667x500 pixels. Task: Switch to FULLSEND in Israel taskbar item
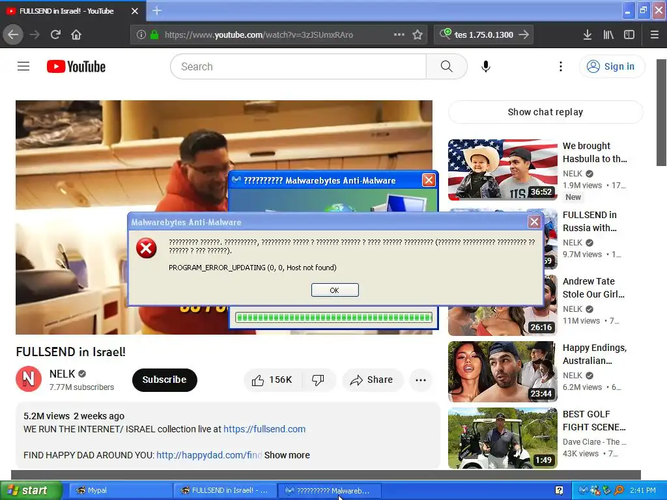[225, 490]
